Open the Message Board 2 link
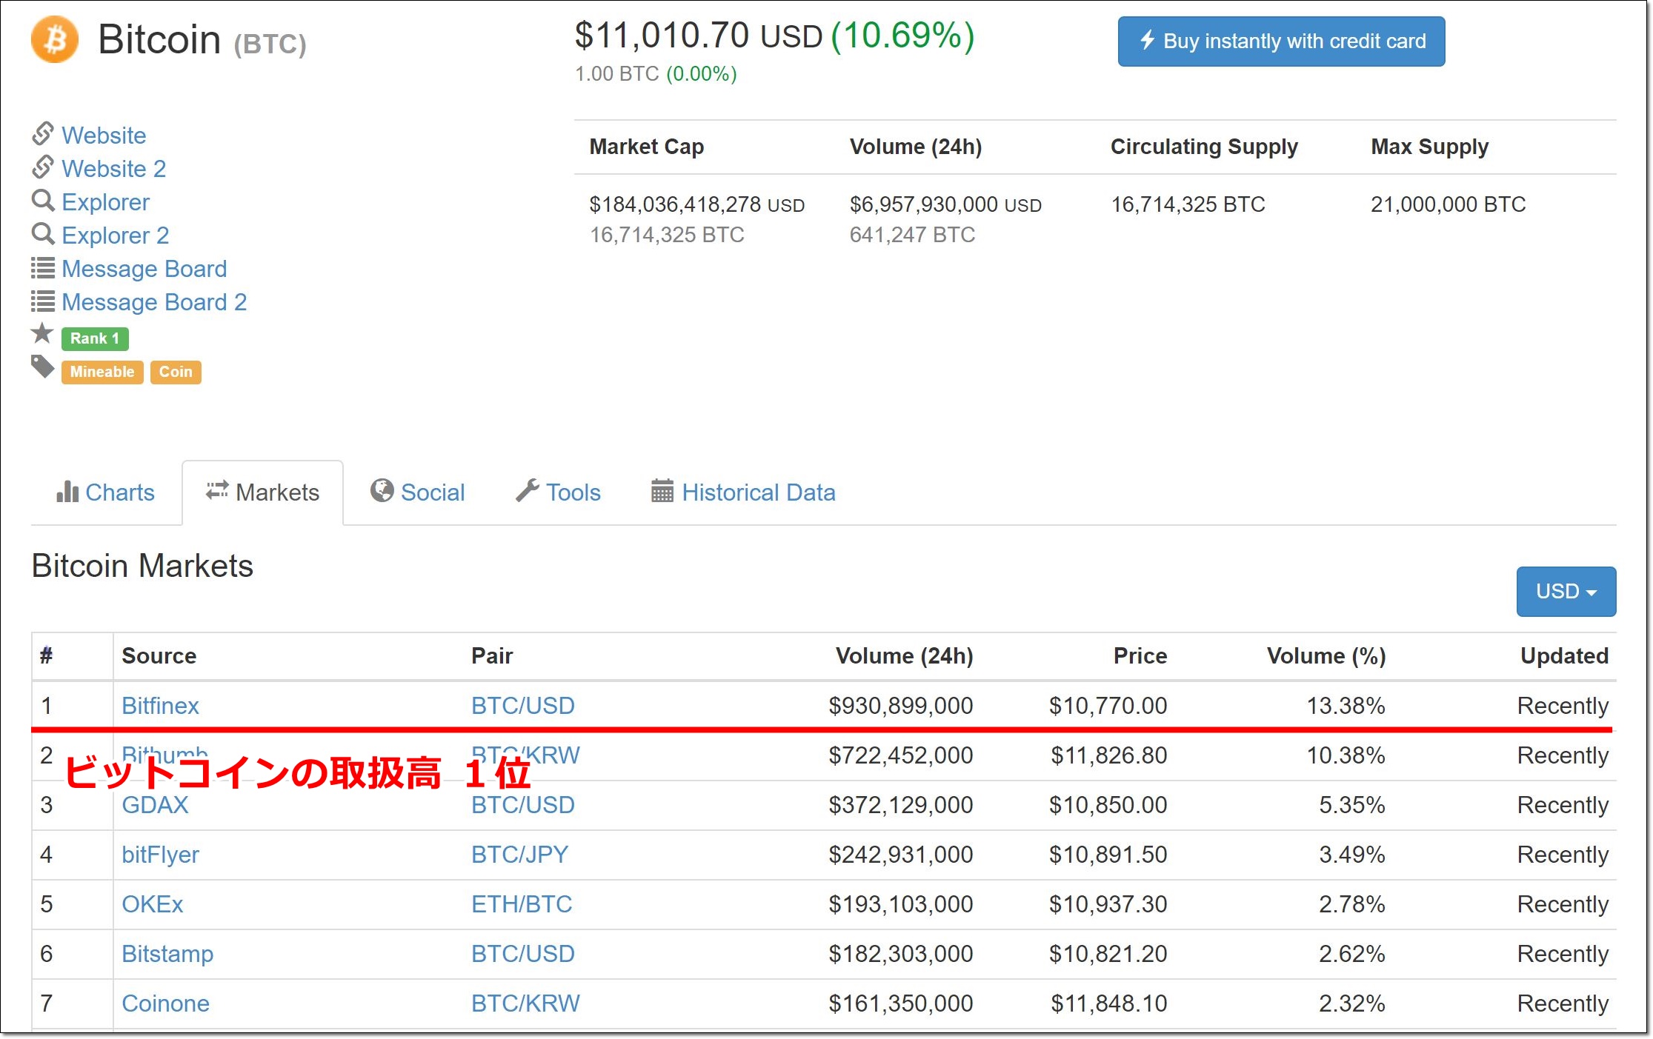The height and width of the screenshot is (1039, 1653). pos(153,302)
